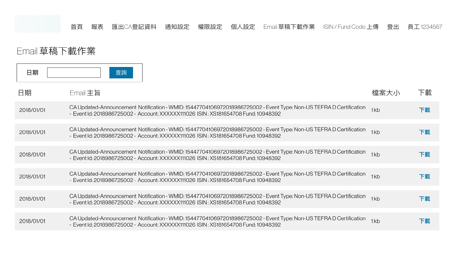Click 下載 link in the second row
Screen dimensions: 454x255
point(424,132)
